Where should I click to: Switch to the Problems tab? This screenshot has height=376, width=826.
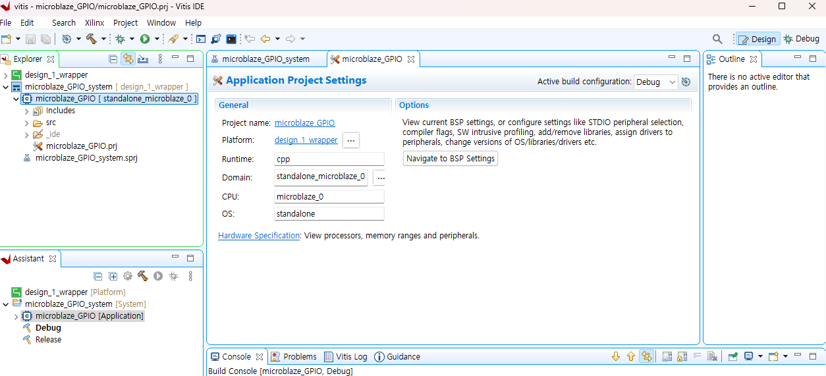pyautogui.click(x=294, y=356)
